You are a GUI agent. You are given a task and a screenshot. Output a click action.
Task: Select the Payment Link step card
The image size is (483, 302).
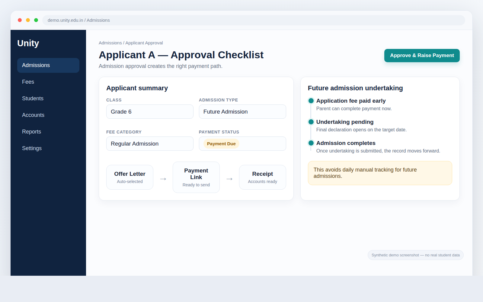click(196, 177)
